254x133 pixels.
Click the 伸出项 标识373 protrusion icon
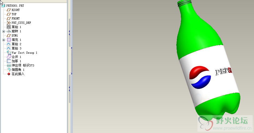click(9, 65)
